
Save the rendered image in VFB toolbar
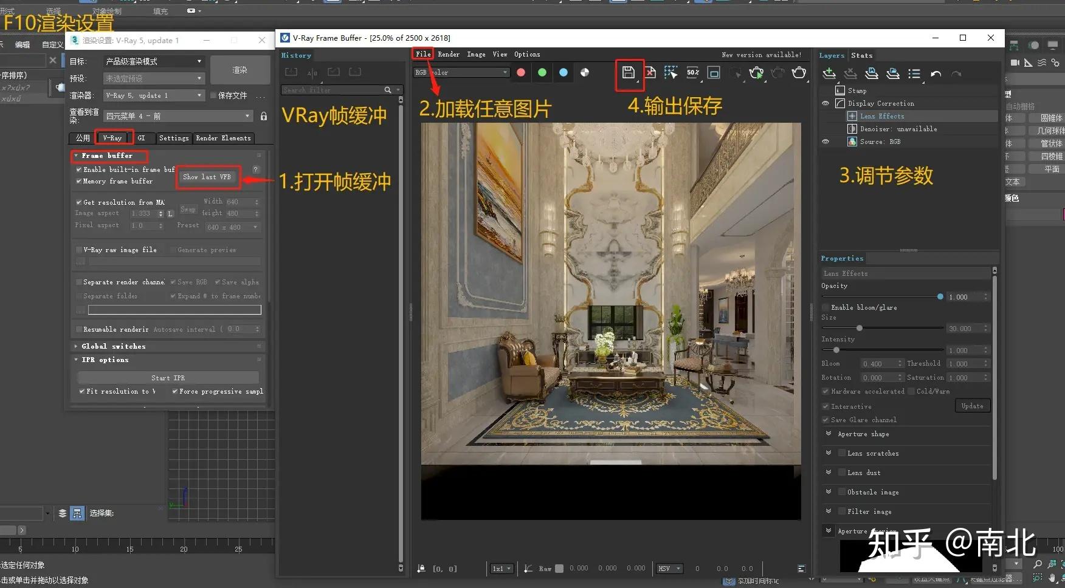(x=629, y=73)
